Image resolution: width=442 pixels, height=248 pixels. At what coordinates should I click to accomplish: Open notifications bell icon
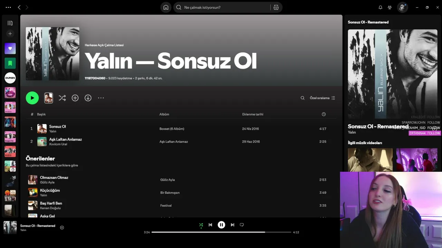(381, 7)
